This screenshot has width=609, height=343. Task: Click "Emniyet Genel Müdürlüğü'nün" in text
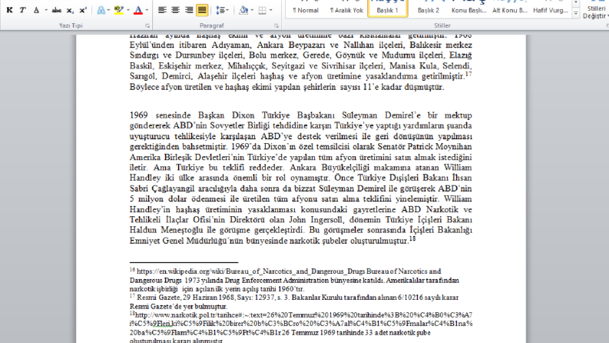point(186,241)
